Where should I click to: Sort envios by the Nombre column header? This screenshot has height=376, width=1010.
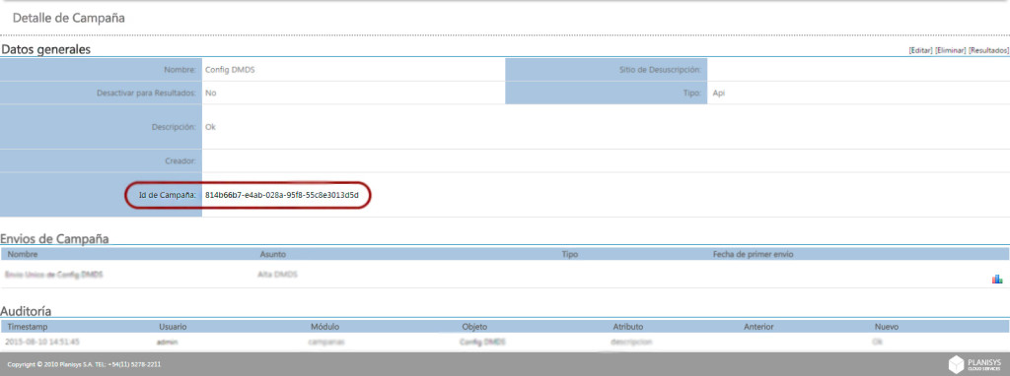point(23,255)
